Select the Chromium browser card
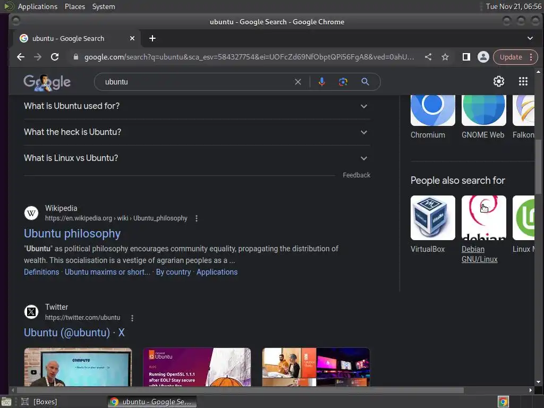Viewport: 544px width, 408px height. (x=432, y=117)
